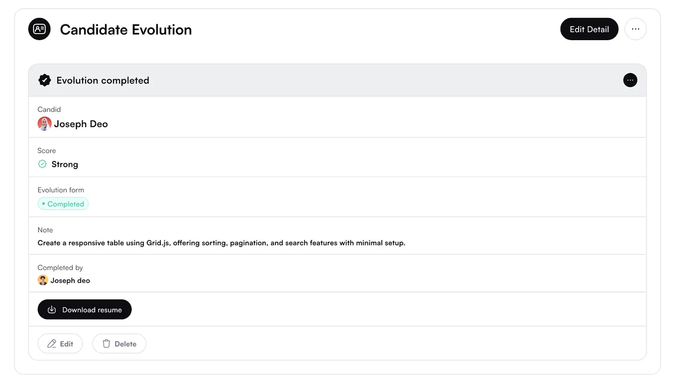Screen dimensions: 675x383
Task: Open the black three-dot menu in the card header
Action: (630, 80)
